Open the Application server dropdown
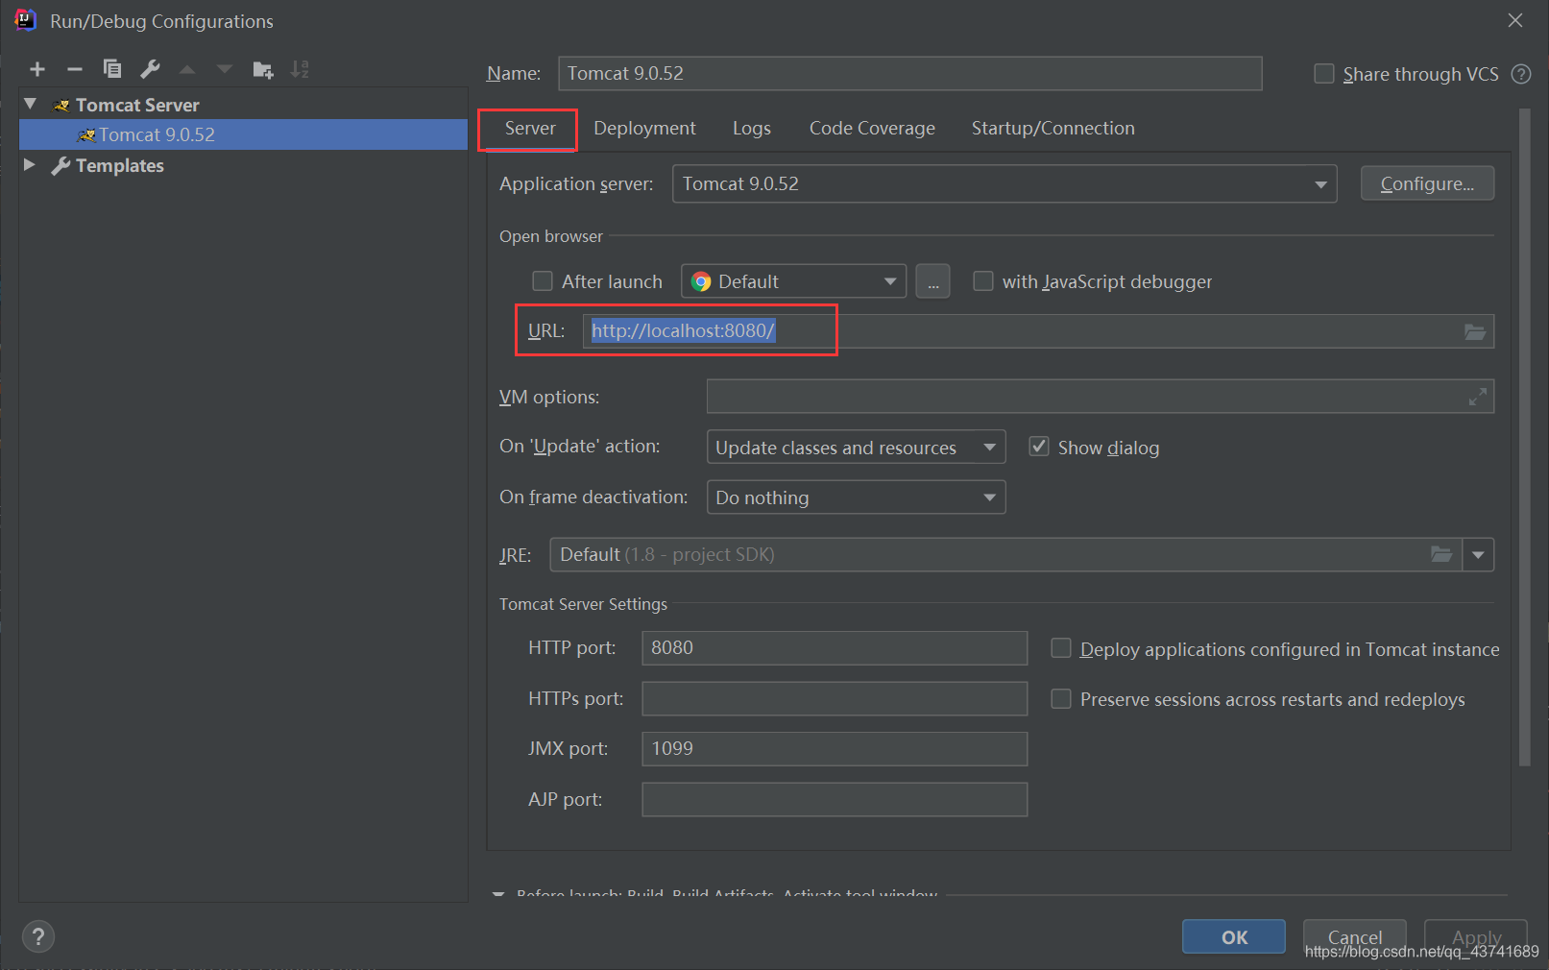 click(x=1004, y=183)
